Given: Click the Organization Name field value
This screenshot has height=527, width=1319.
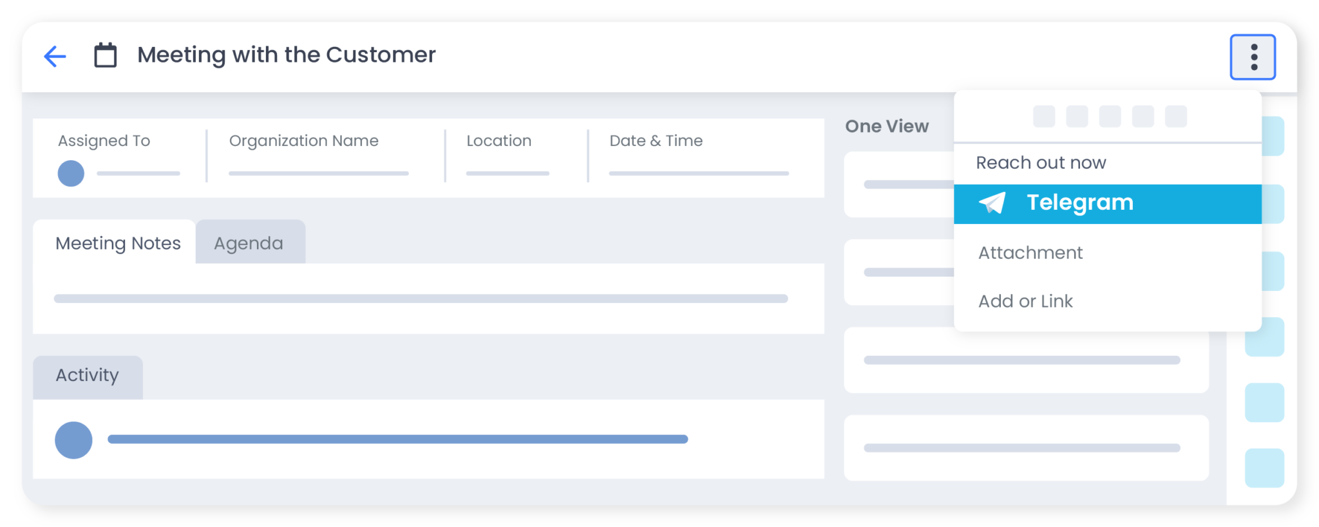Looking at the screenshot, I should pyautogui.click(x=319, y=173).
